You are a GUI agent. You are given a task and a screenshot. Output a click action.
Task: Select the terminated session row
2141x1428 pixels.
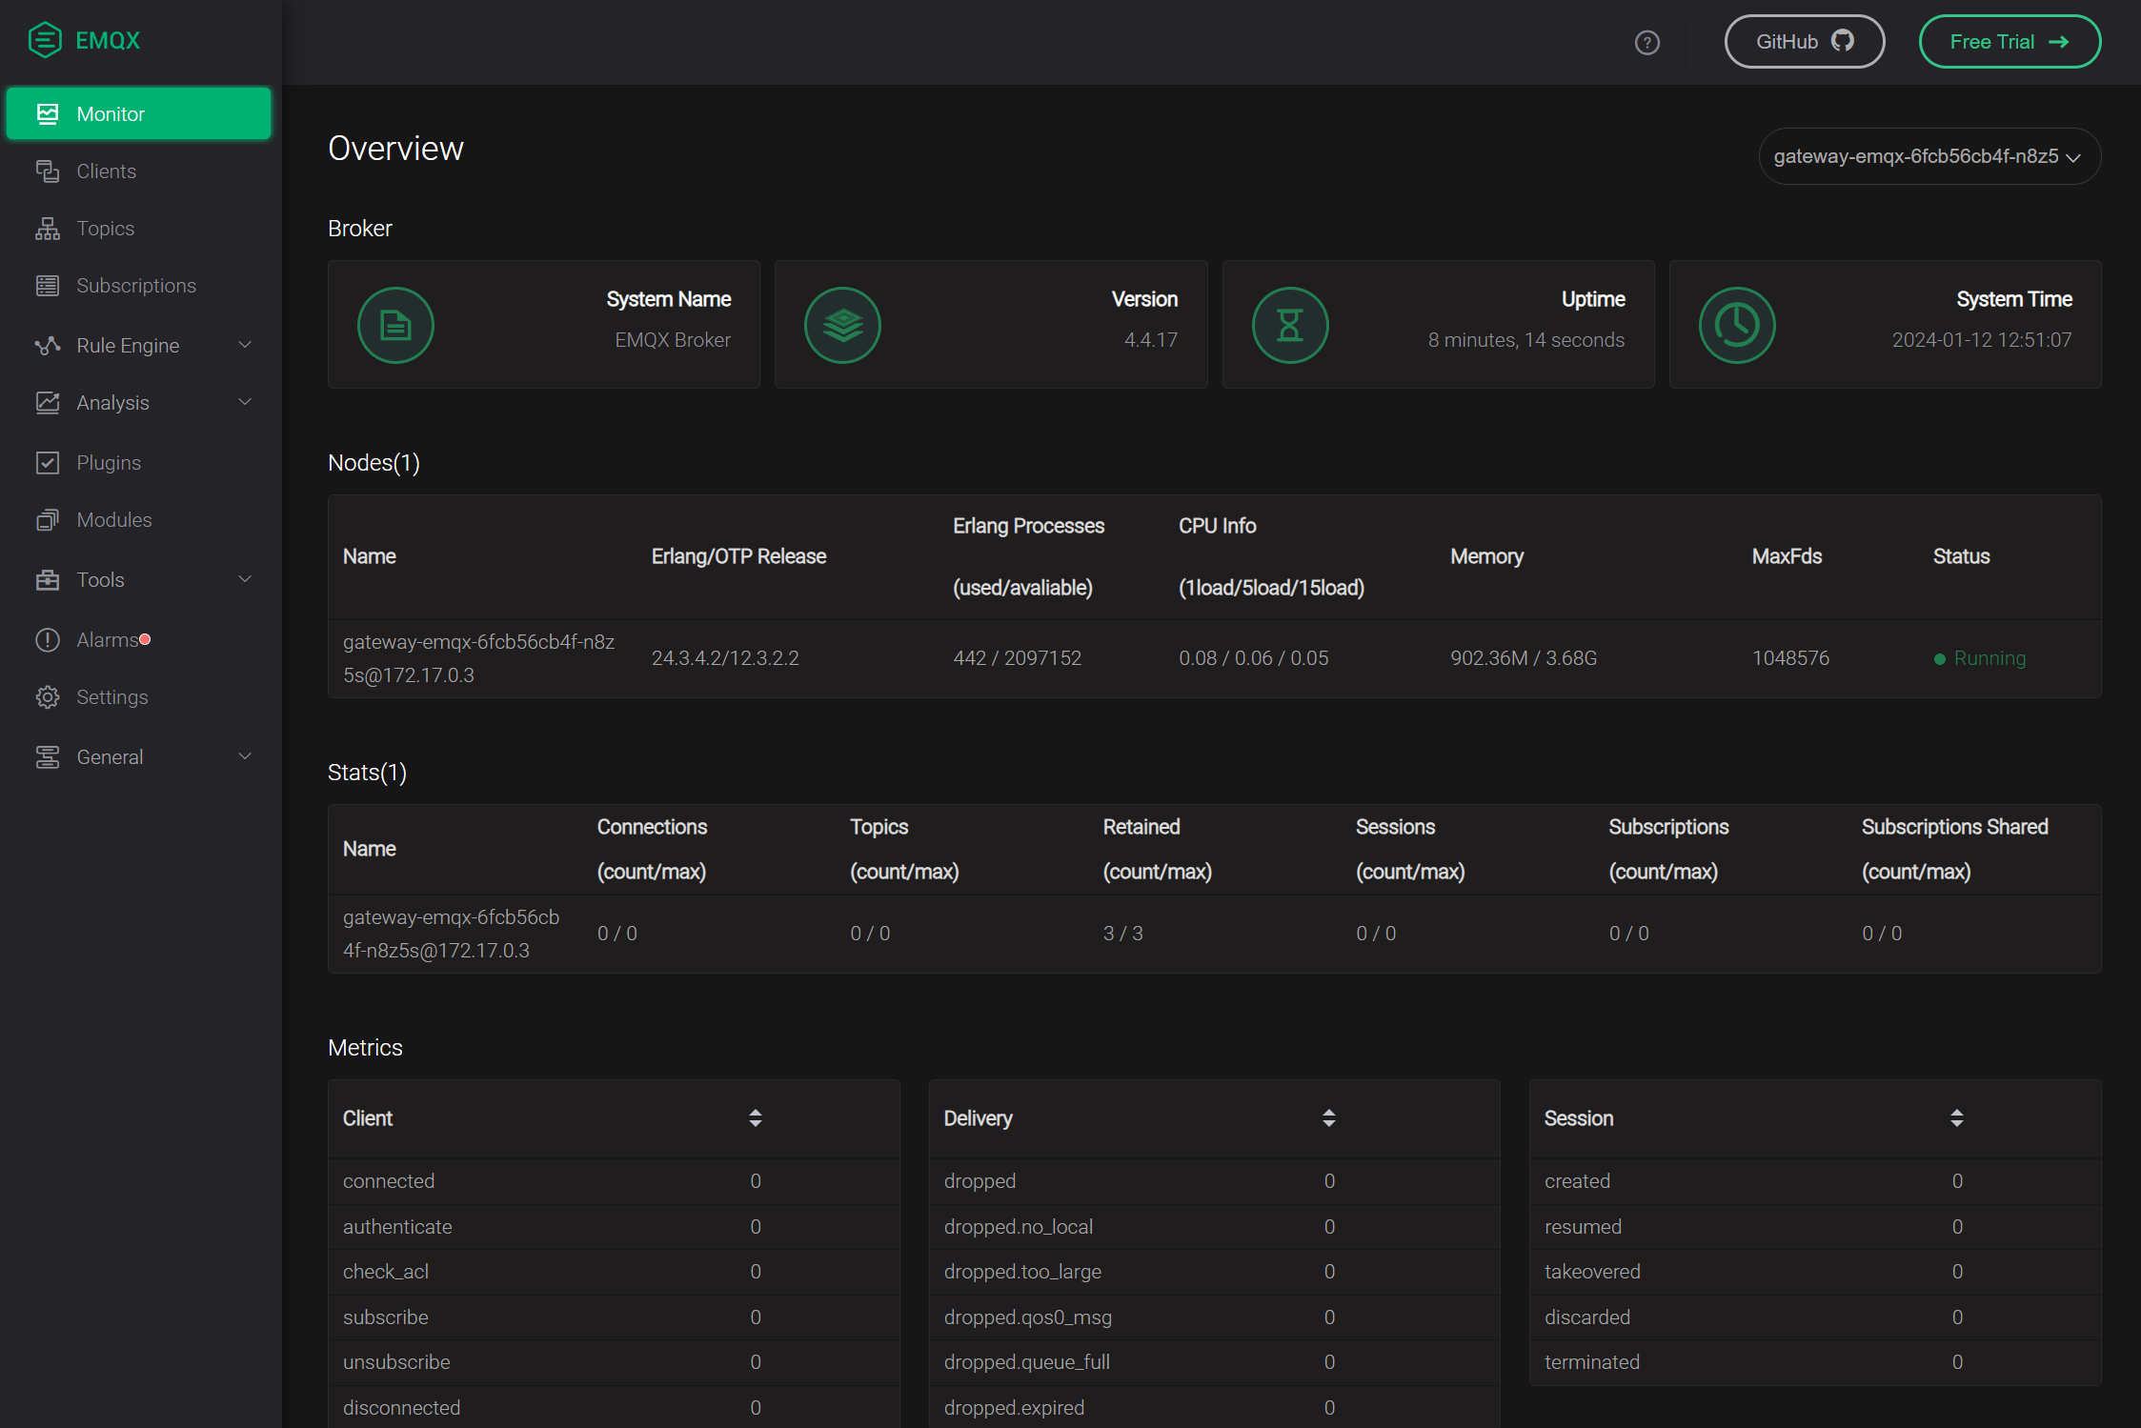tap(1814, 1362)
